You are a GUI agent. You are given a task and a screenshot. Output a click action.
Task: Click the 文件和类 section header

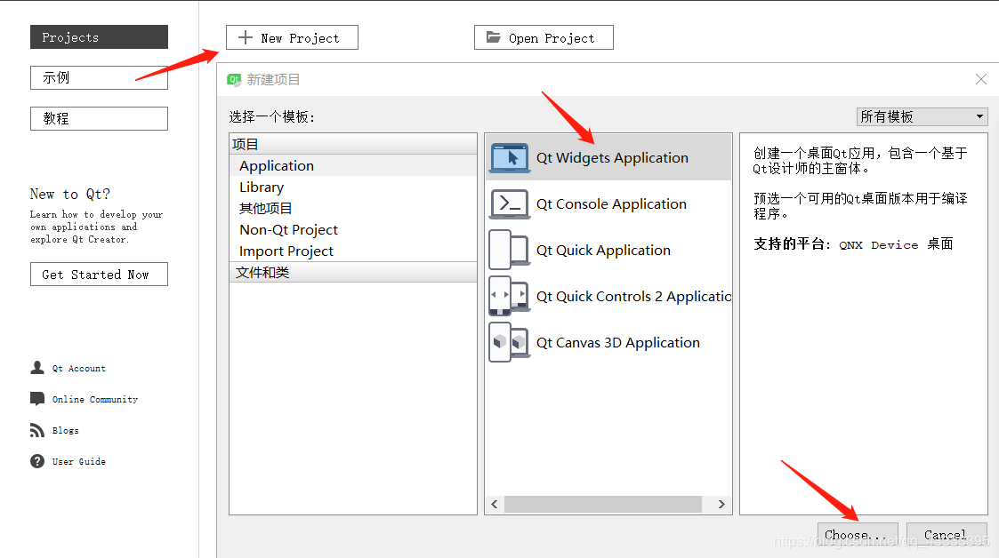[352, 272]
